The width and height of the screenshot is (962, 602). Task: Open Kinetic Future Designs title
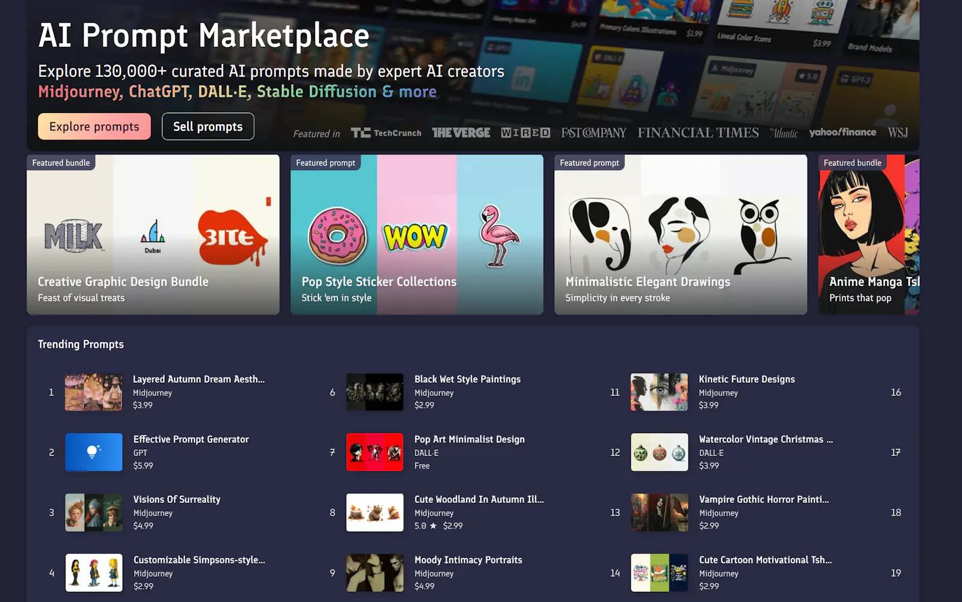click(x=747, y=379)
